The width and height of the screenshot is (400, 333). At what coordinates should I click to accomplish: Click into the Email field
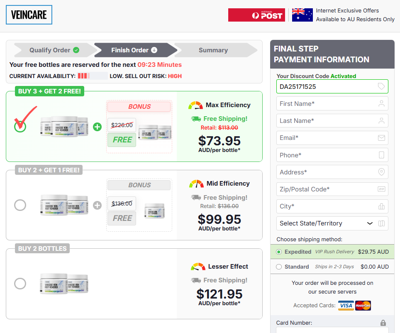(328, 138)
